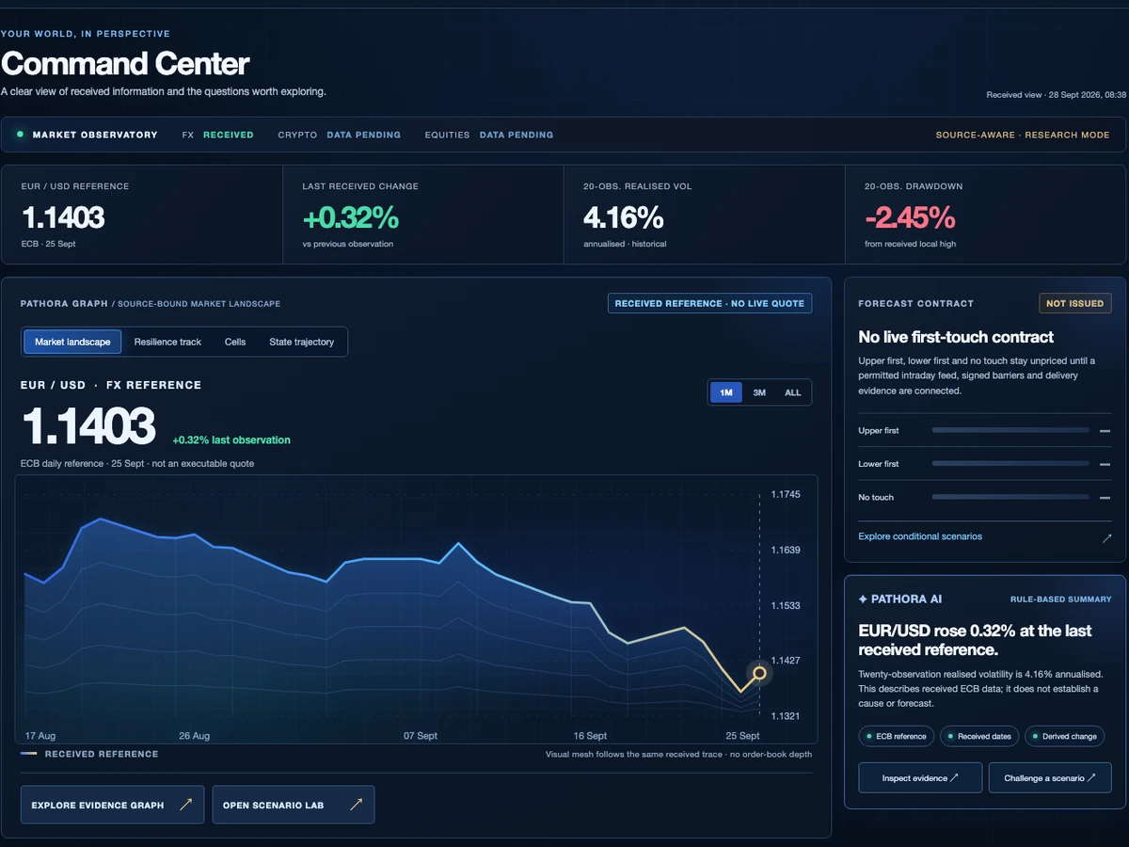This screenshot has height=847, width=1129.
Task: Click the sparkle icon beside Pathora AI
Action: coord(863,599)
